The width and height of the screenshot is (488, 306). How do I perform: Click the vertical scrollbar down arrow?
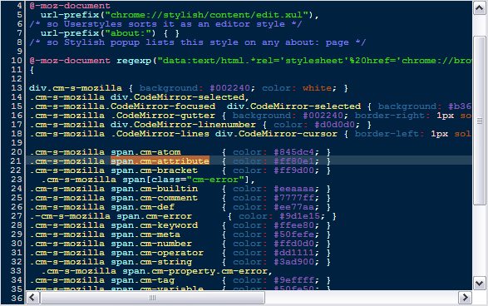point(480,284)
